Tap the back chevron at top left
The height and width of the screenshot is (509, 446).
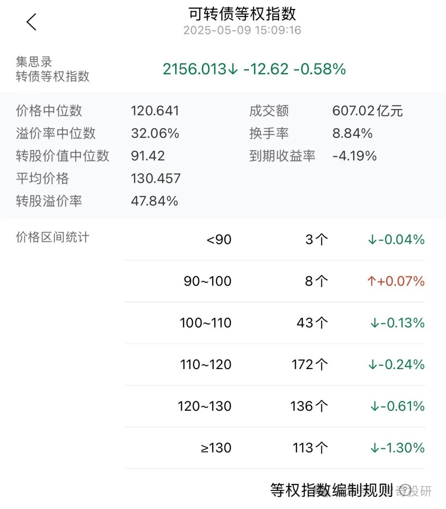pos(31,21)
